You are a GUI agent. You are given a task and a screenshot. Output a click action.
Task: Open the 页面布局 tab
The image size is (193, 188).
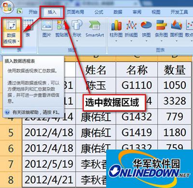coord(75,12)
